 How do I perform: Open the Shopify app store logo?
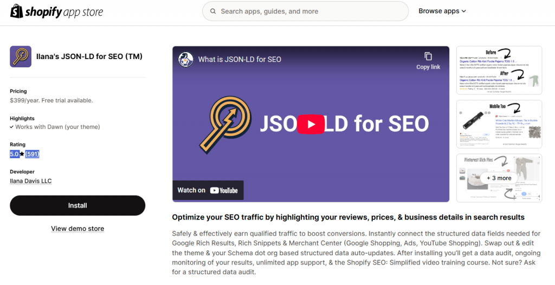[x=56, y=12]
